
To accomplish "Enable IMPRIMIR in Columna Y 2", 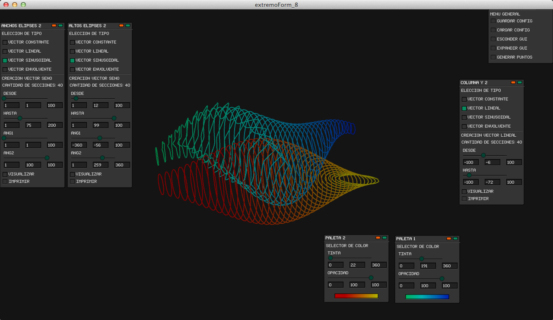I will coord(464,199).
